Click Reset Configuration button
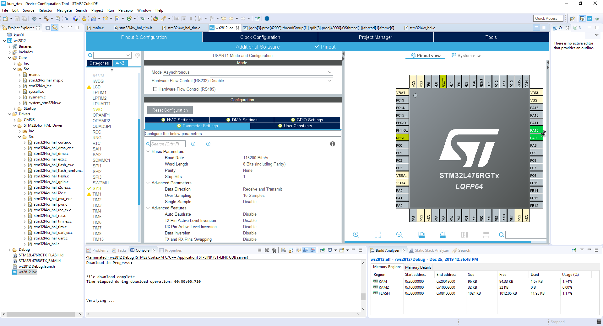 pyautogui.click(x=170, y=110)
